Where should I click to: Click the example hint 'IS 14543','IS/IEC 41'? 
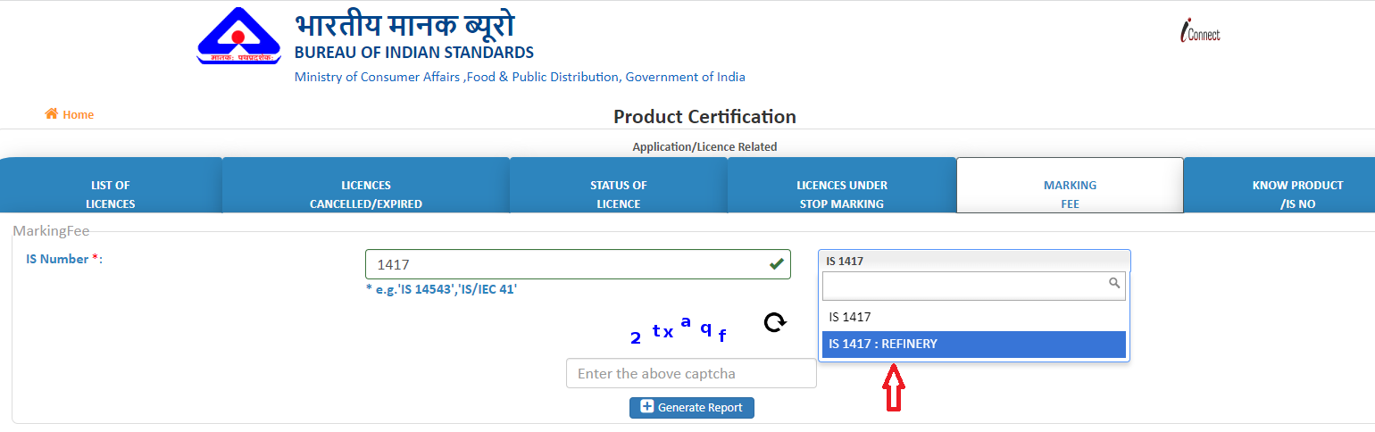pyautogui.click(x=441, y=289)
